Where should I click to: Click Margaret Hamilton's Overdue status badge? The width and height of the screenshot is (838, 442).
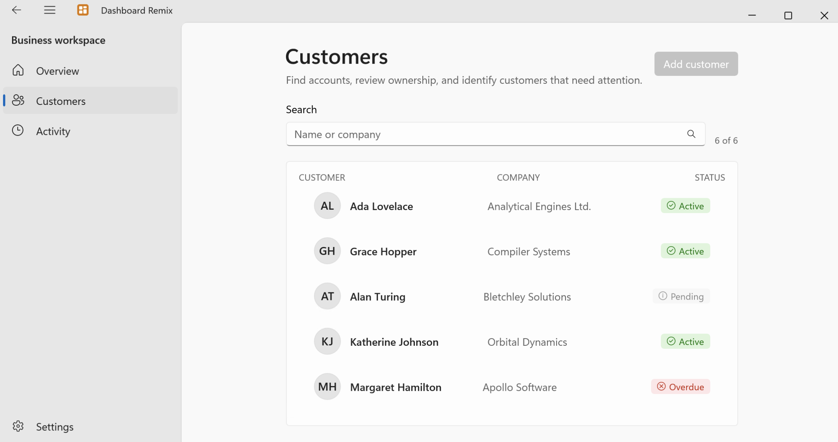click(x=681, y=386)
